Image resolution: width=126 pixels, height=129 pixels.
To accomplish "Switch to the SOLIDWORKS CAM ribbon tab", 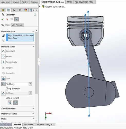I will pos(84,2).
